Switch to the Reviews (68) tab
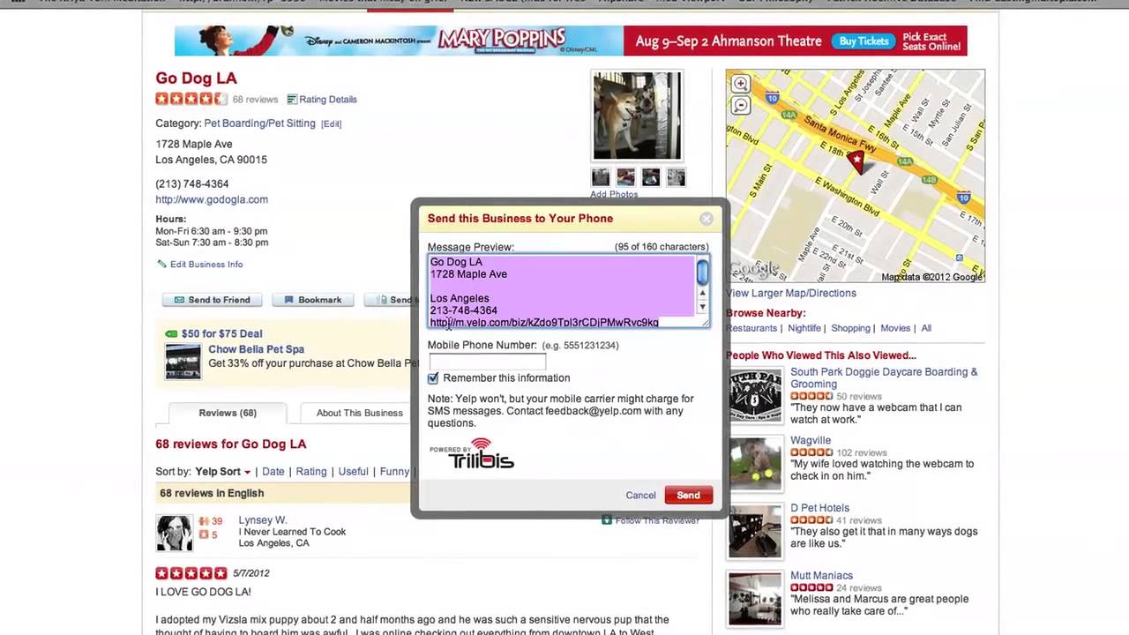This screenshot has height=635, width=1129. [228, 413]
